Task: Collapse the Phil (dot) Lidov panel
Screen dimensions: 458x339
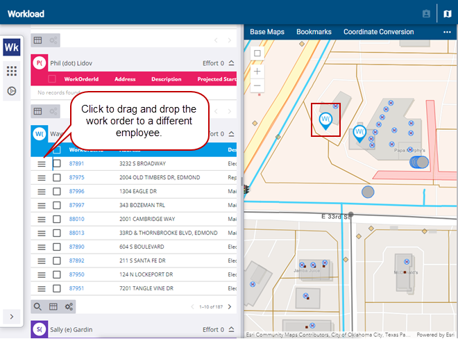Action: point(231,63)
